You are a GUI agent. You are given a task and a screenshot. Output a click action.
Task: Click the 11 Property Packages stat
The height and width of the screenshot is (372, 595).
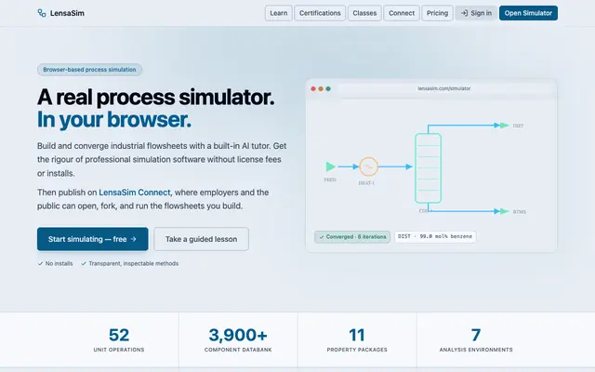(x=357, y=339)
